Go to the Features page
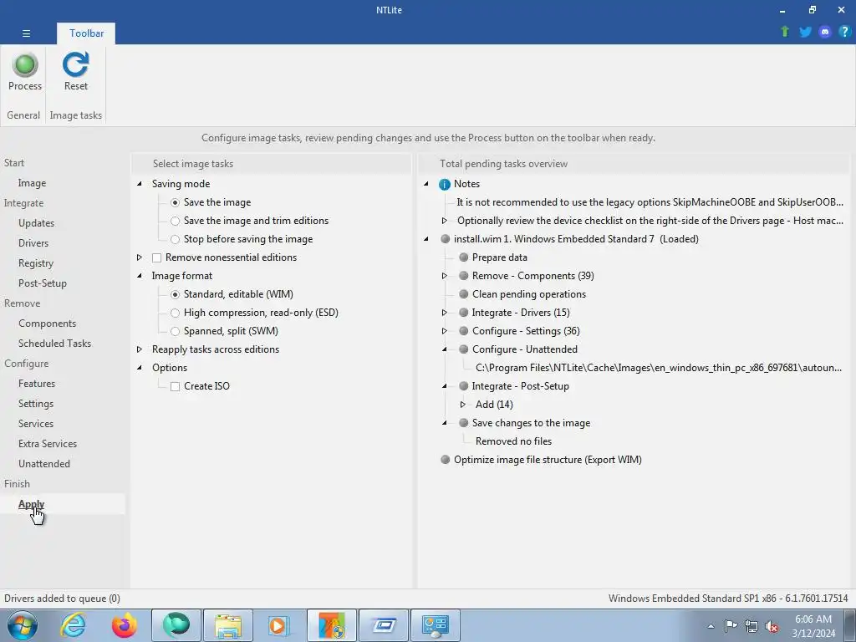 37,383
